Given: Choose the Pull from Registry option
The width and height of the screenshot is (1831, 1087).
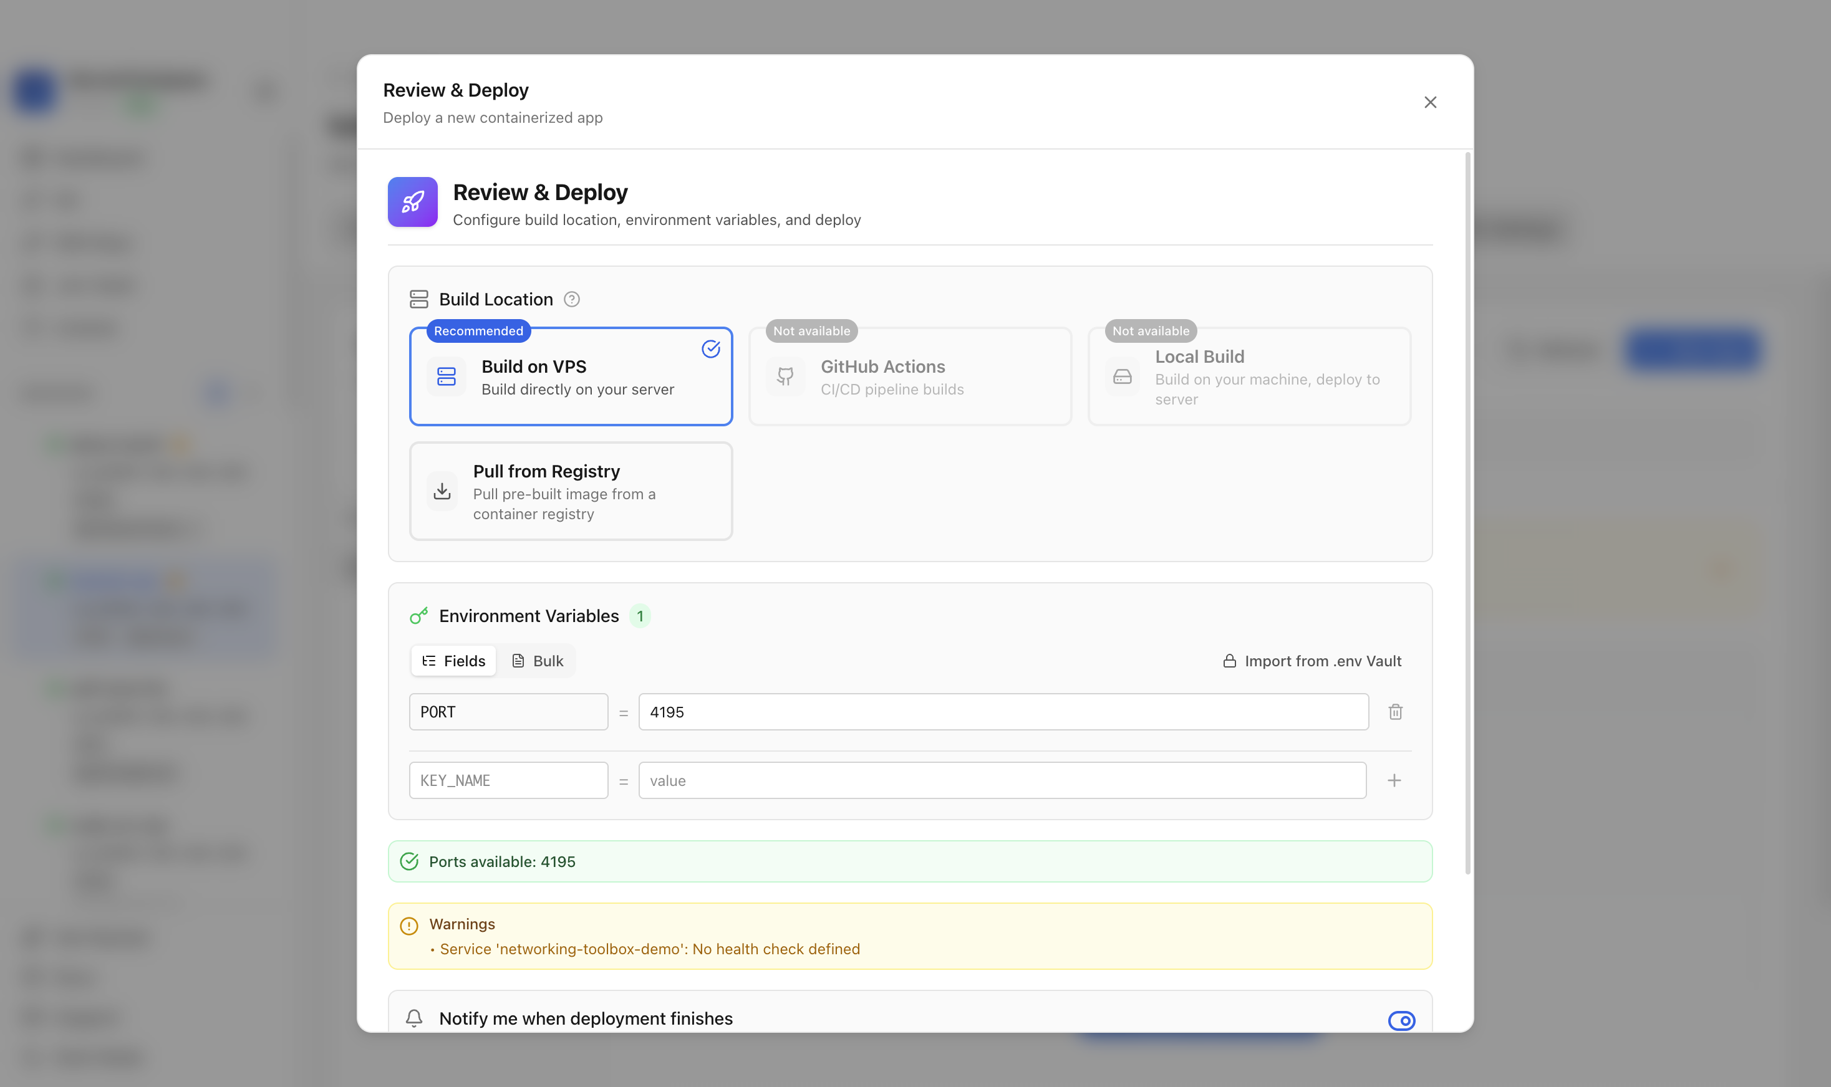Looking at the screenshot, I should [x=571, y=492].
